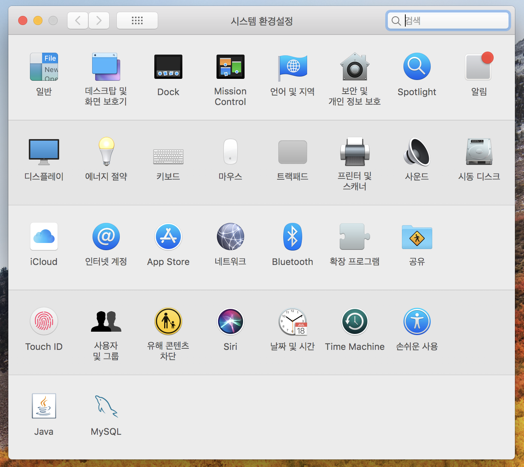
Task: Open 트랙패드 trackpad preferences
Action: point(293,152)
